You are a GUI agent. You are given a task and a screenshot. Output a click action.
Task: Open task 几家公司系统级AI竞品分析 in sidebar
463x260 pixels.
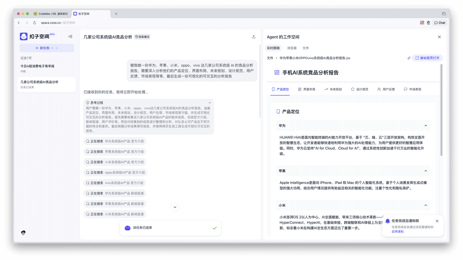(x=47, y=84)
